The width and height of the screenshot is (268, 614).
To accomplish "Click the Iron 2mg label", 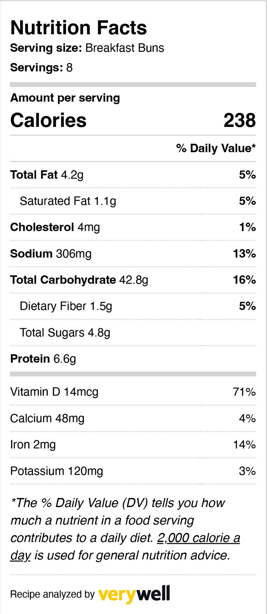I will pyautogui.click(x=33, y=445).
